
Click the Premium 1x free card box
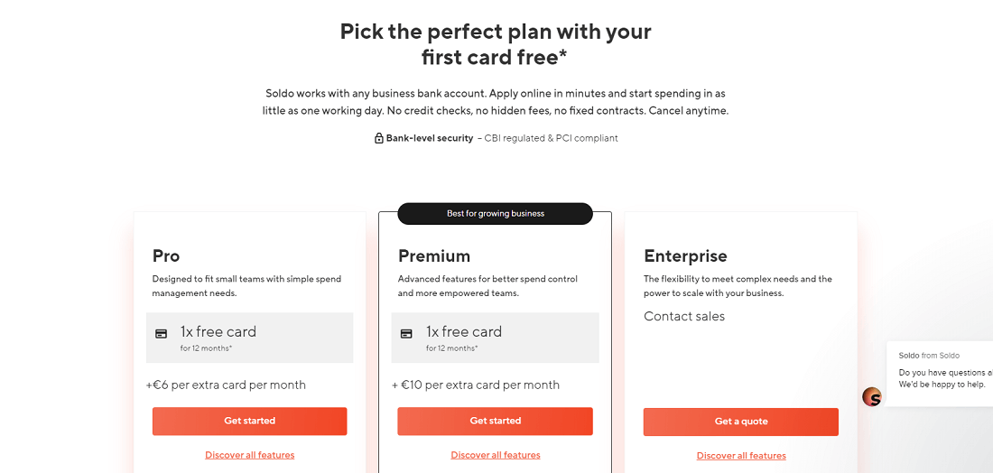click(496, 338)
